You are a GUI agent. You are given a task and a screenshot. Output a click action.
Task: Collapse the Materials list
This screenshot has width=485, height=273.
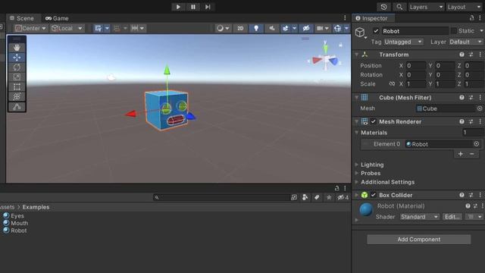(x=357, y=133)
